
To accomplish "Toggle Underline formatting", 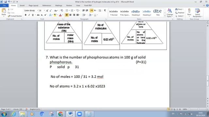I will click(x=33, y=15).
